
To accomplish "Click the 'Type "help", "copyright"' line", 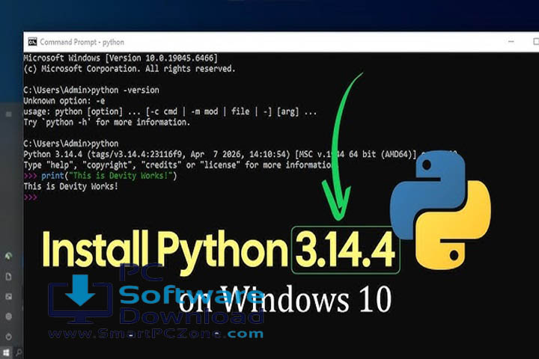I will (x=178, y=165).
